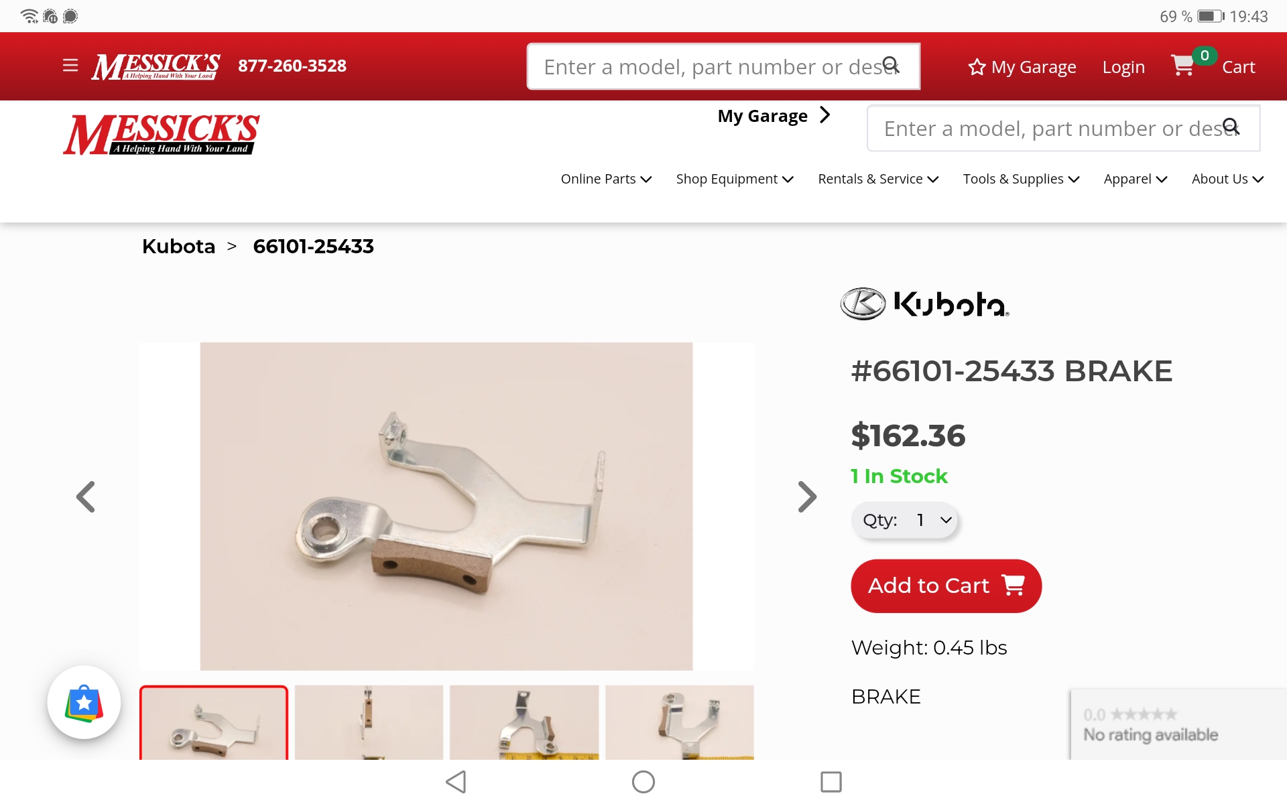Viewport: 1287px width, 804px height.
Task: Open the Rentals & Service menu
Action: [x=878, y=179]
